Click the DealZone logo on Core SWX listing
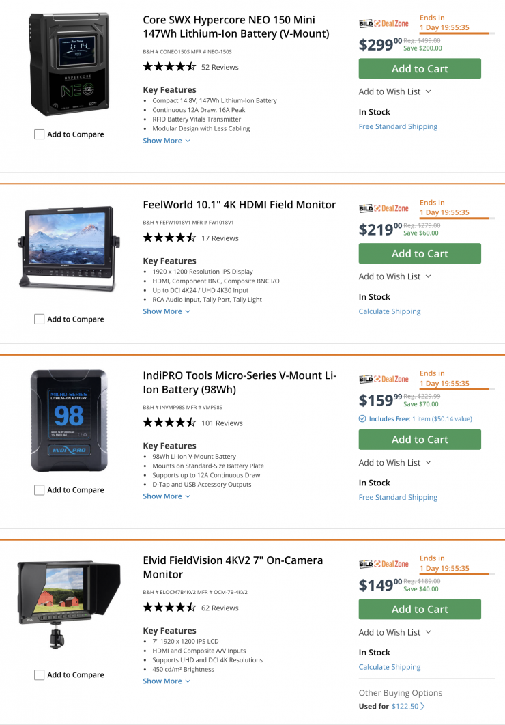 coord(384,23)
